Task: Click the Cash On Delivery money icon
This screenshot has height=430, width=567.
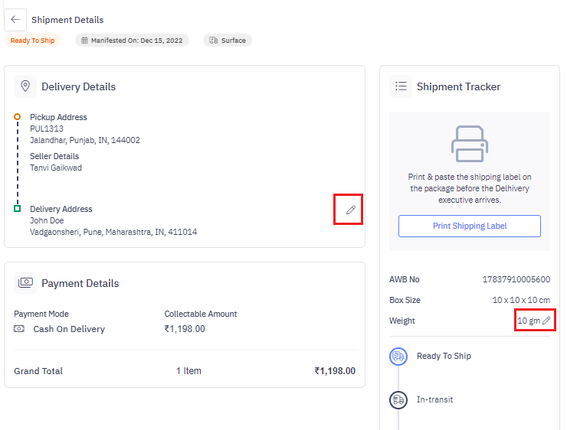Action: (x=19, y=328)
